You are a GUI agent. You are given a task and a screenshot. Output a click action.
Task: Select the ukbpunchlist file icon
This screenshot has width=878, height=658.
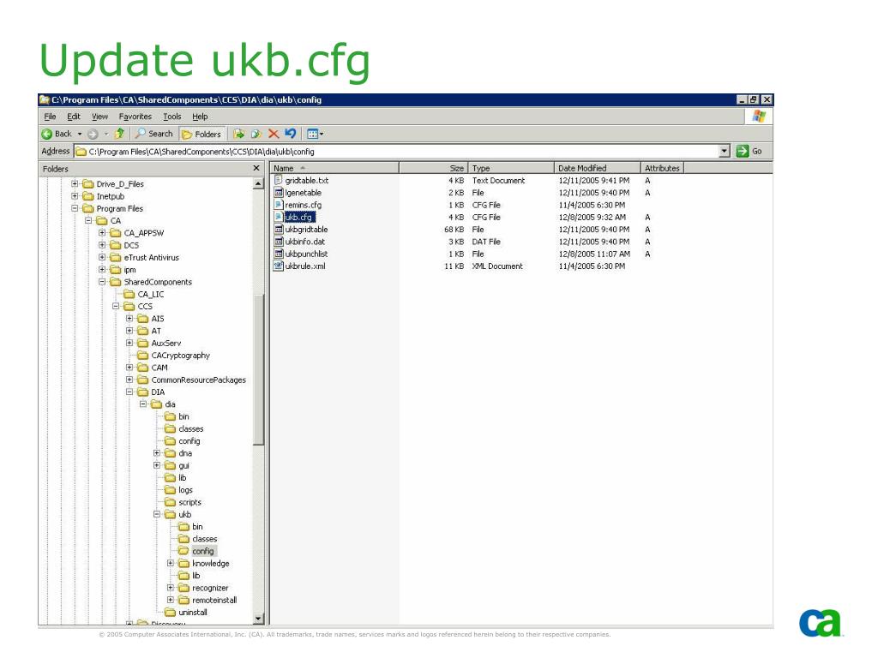[279, 254]
